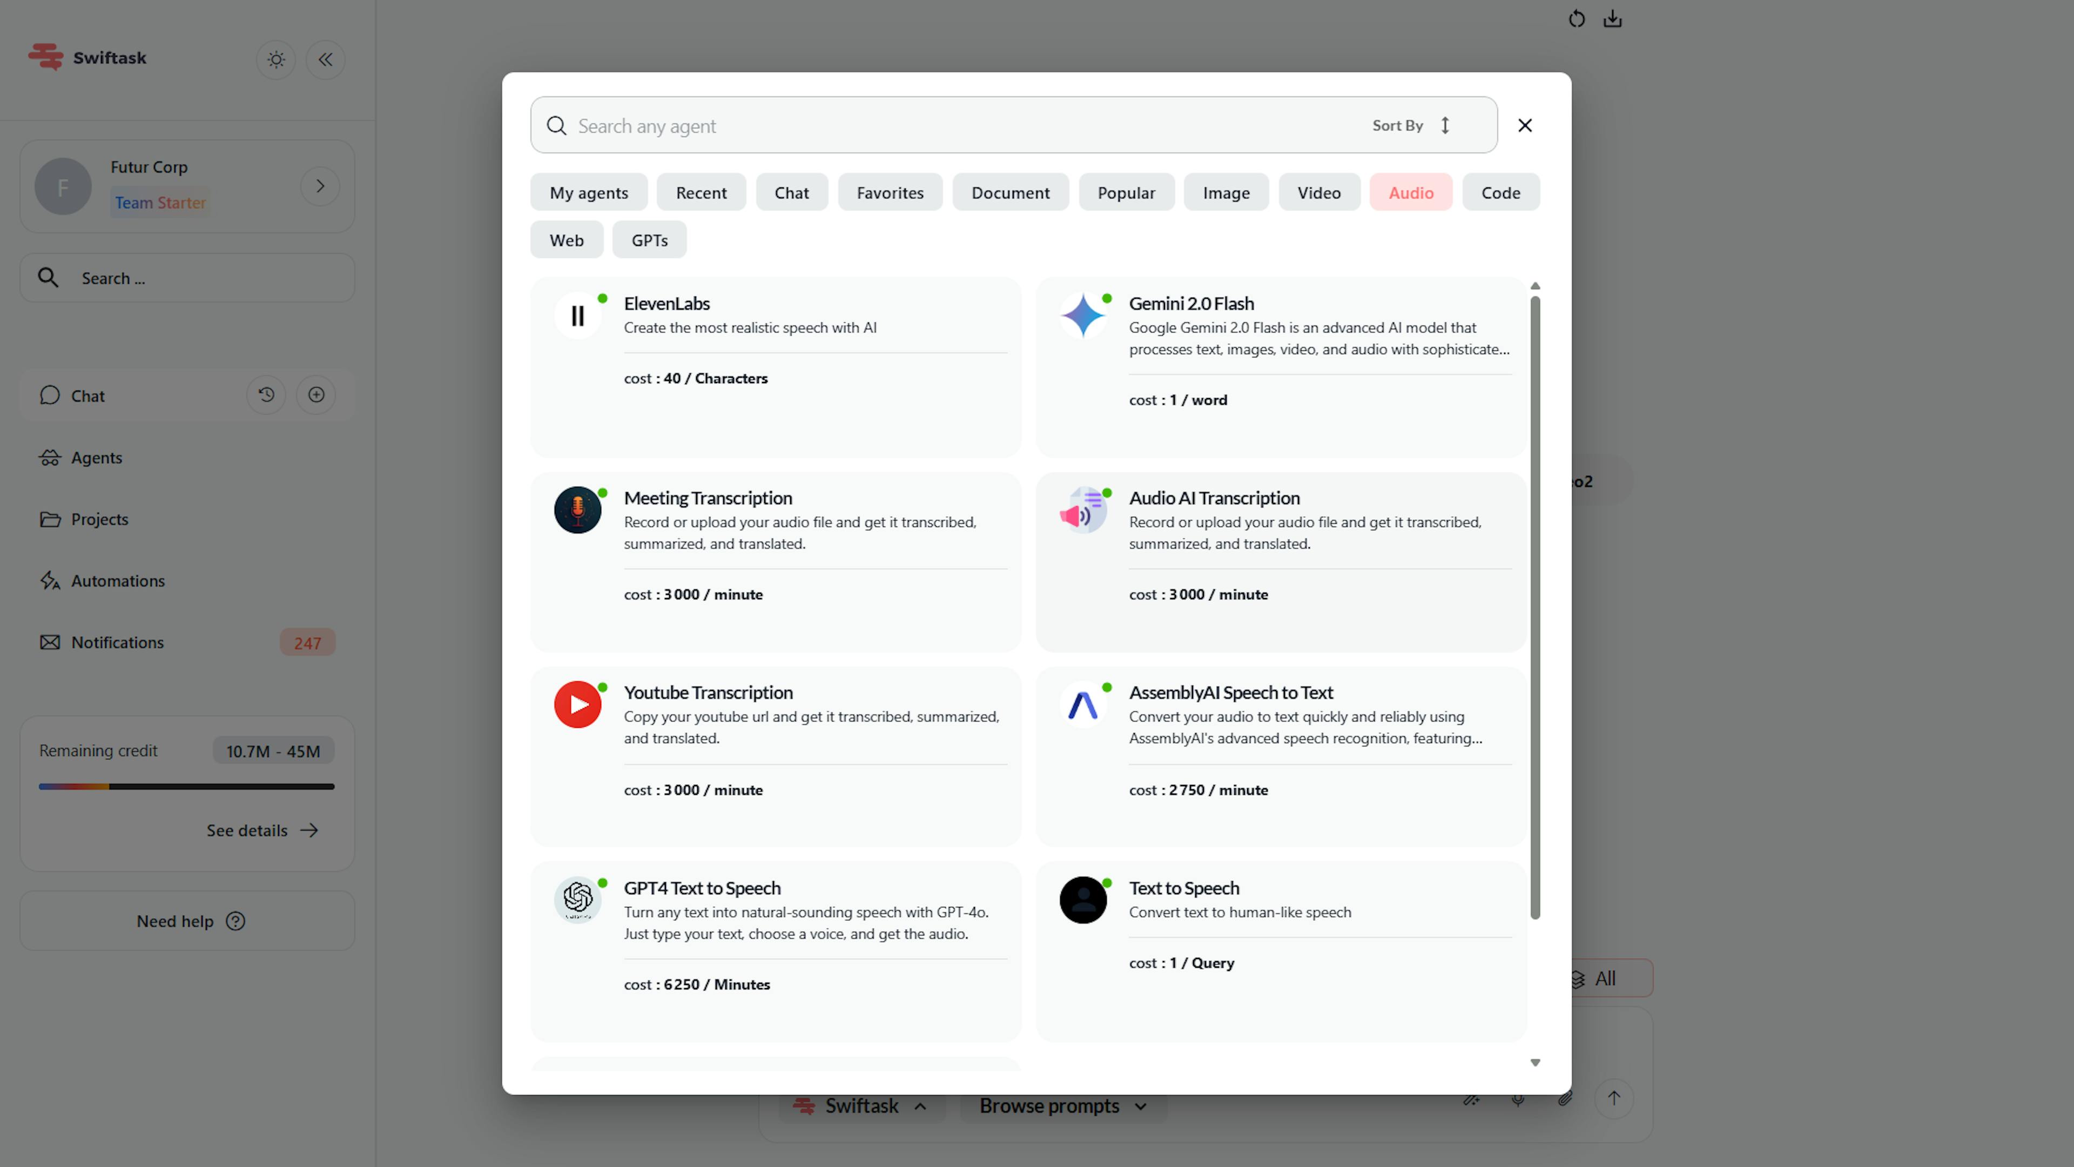Select the Recent filter
Image resolution: width=2074 pixels, height=1167 pixels.
click(x=701, y=192)
